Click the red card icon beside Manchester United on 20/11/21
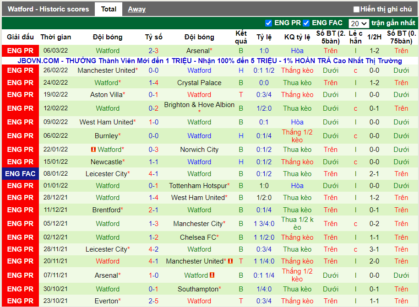This screenshot has width=419, height=307. [230, 261]
